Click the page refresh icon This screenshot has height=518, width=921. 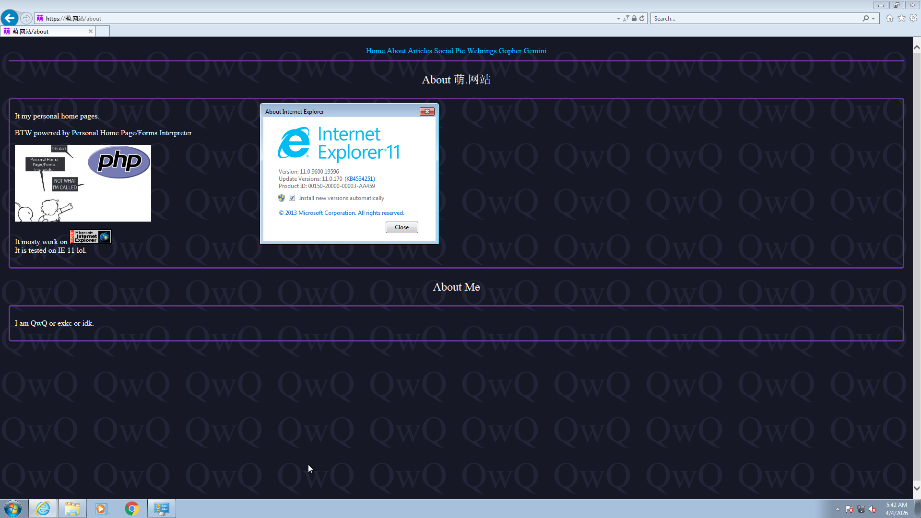pos(642,19)
